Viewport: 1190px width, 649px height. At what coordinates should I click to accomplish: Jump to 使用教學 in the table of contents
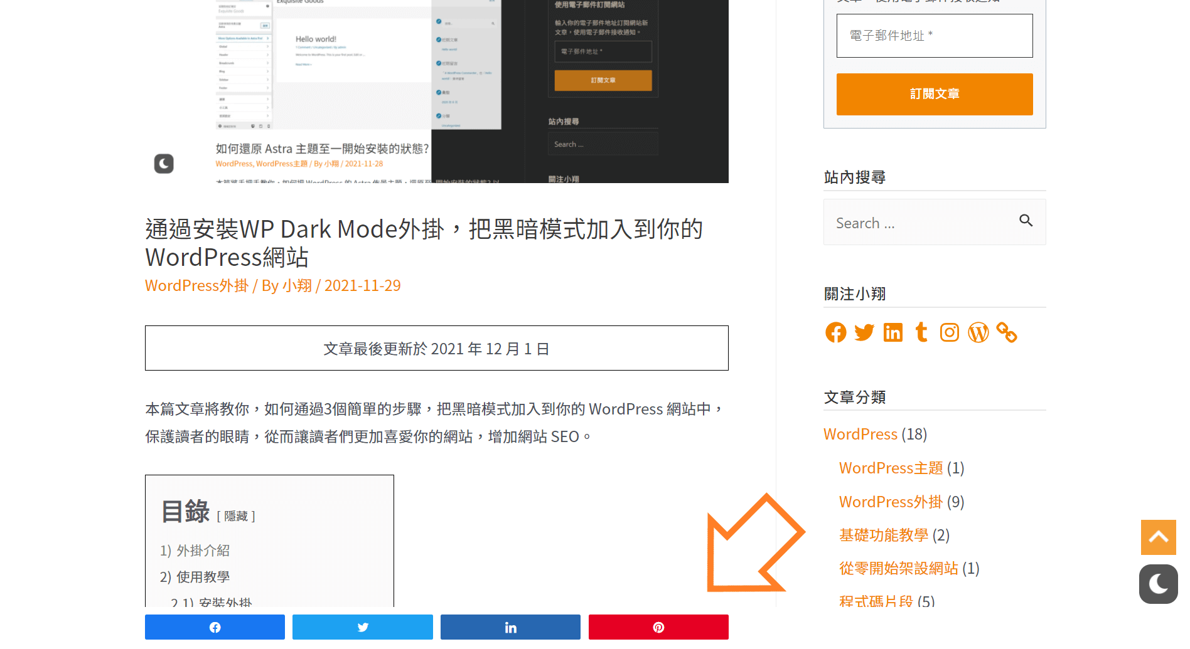[203, 577]
